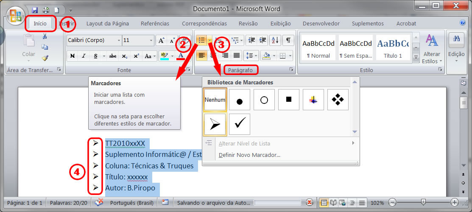The width and height of the screenshot is (472, 212).
Task: Toggle bold formatting (N)
Action: 72,56
